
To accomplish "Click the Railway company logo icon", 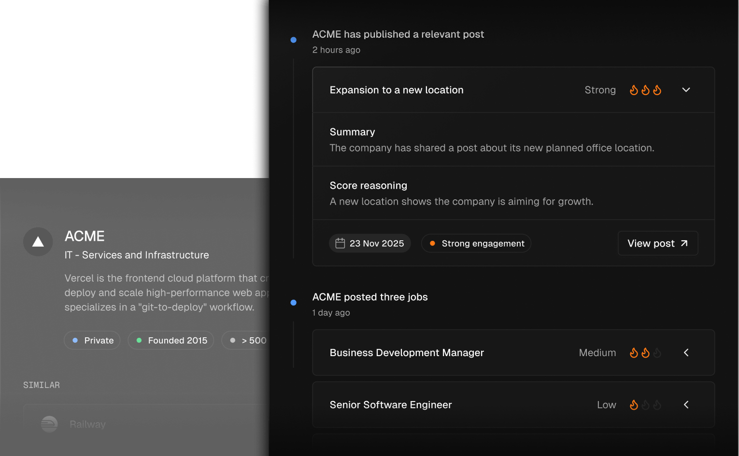I will click(x=49, y=424).
